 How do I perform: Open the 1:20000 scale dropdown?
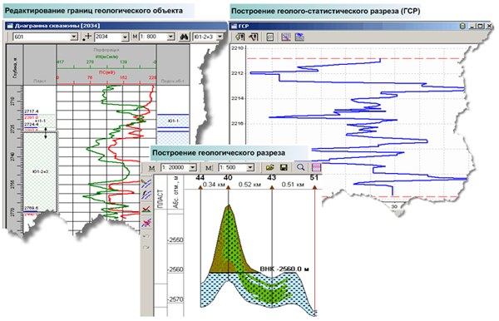pos(193,167)
